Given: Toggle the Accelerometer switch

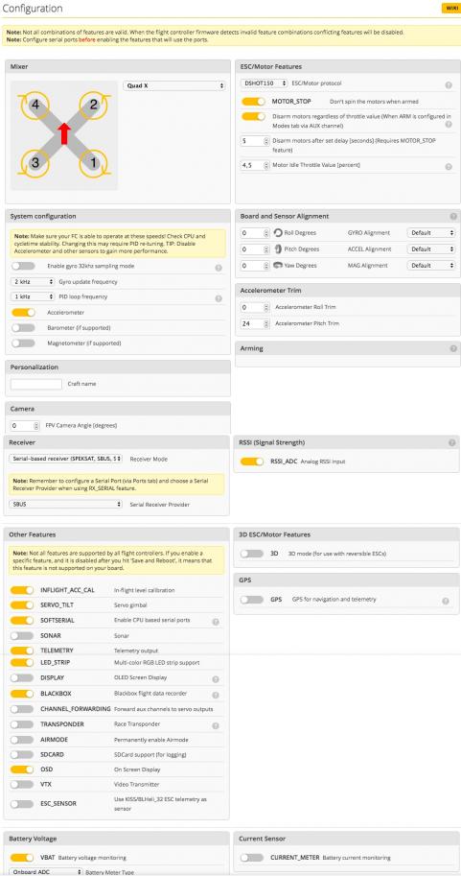Looking at the screenshot, I should (x=23, y=312).
